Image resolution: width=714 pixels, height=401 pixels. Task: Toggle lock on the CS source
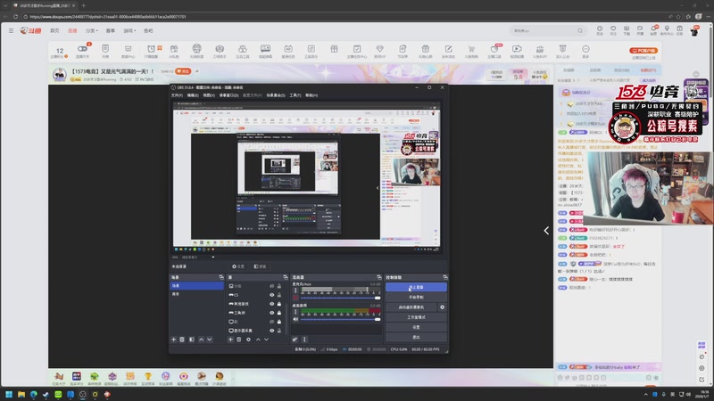[279, 295]
